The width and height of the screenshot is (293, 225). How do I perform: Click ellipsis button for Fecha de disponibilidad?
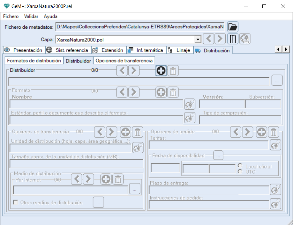coord(218,156)
